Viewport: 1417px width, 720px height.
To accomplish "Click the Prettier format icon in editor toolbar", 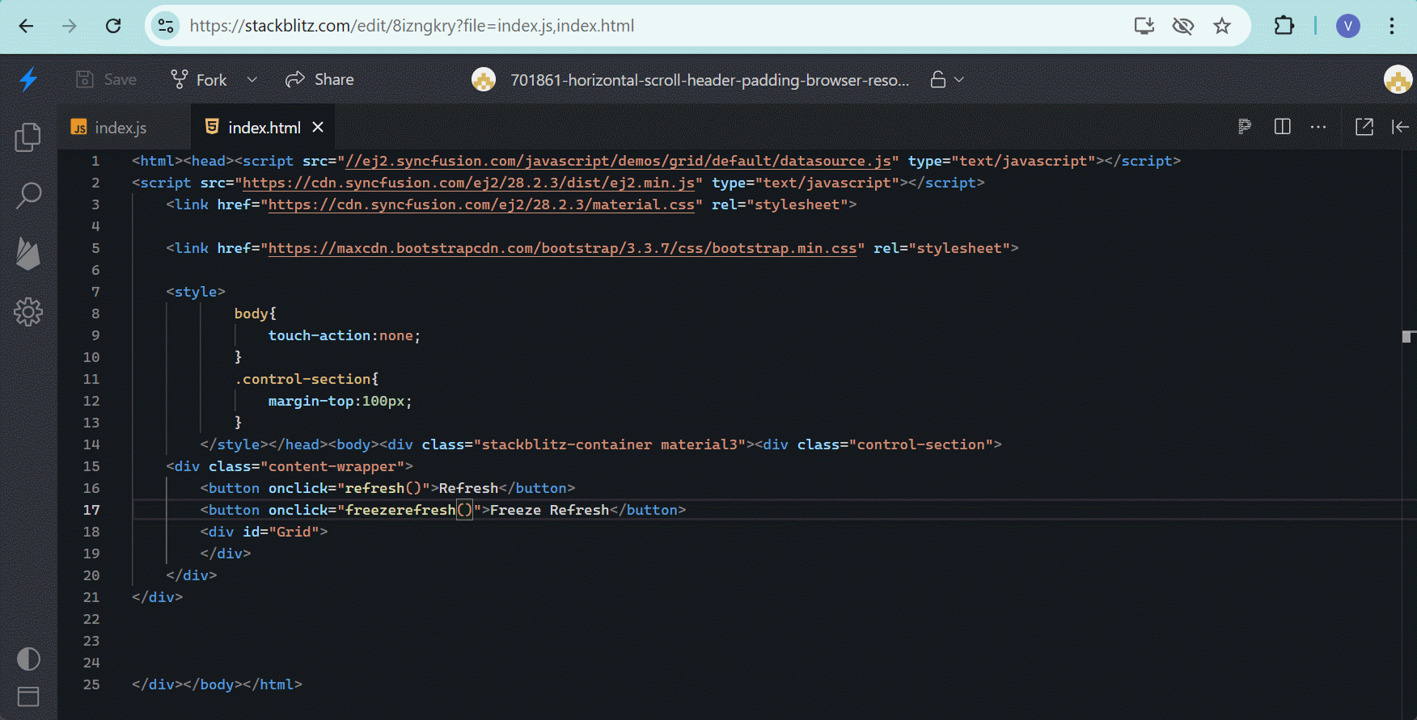I will click(1245, 127).
